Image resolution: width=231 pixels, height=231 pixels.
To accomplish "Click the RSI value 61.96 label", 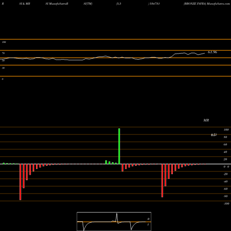I will pos(213,52).
